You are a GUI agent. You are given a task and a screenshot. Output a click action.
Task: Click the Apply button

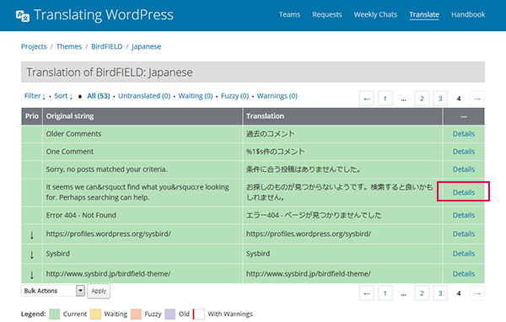(99, 291)
